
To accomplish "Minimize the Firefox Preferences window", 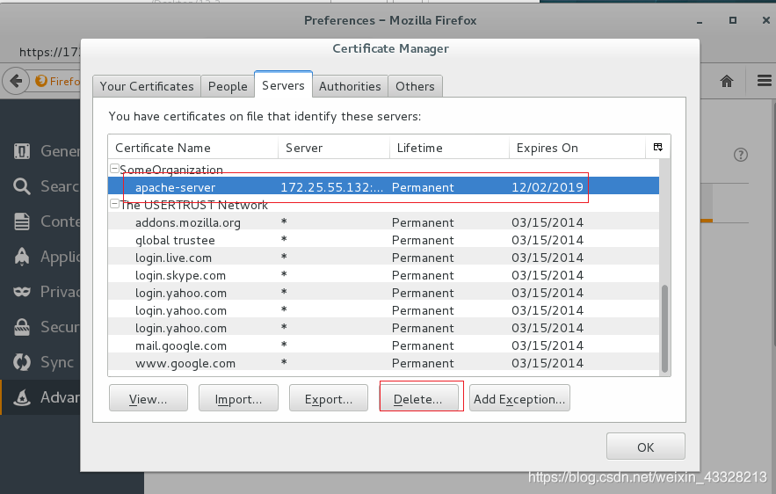I will 700,21.
